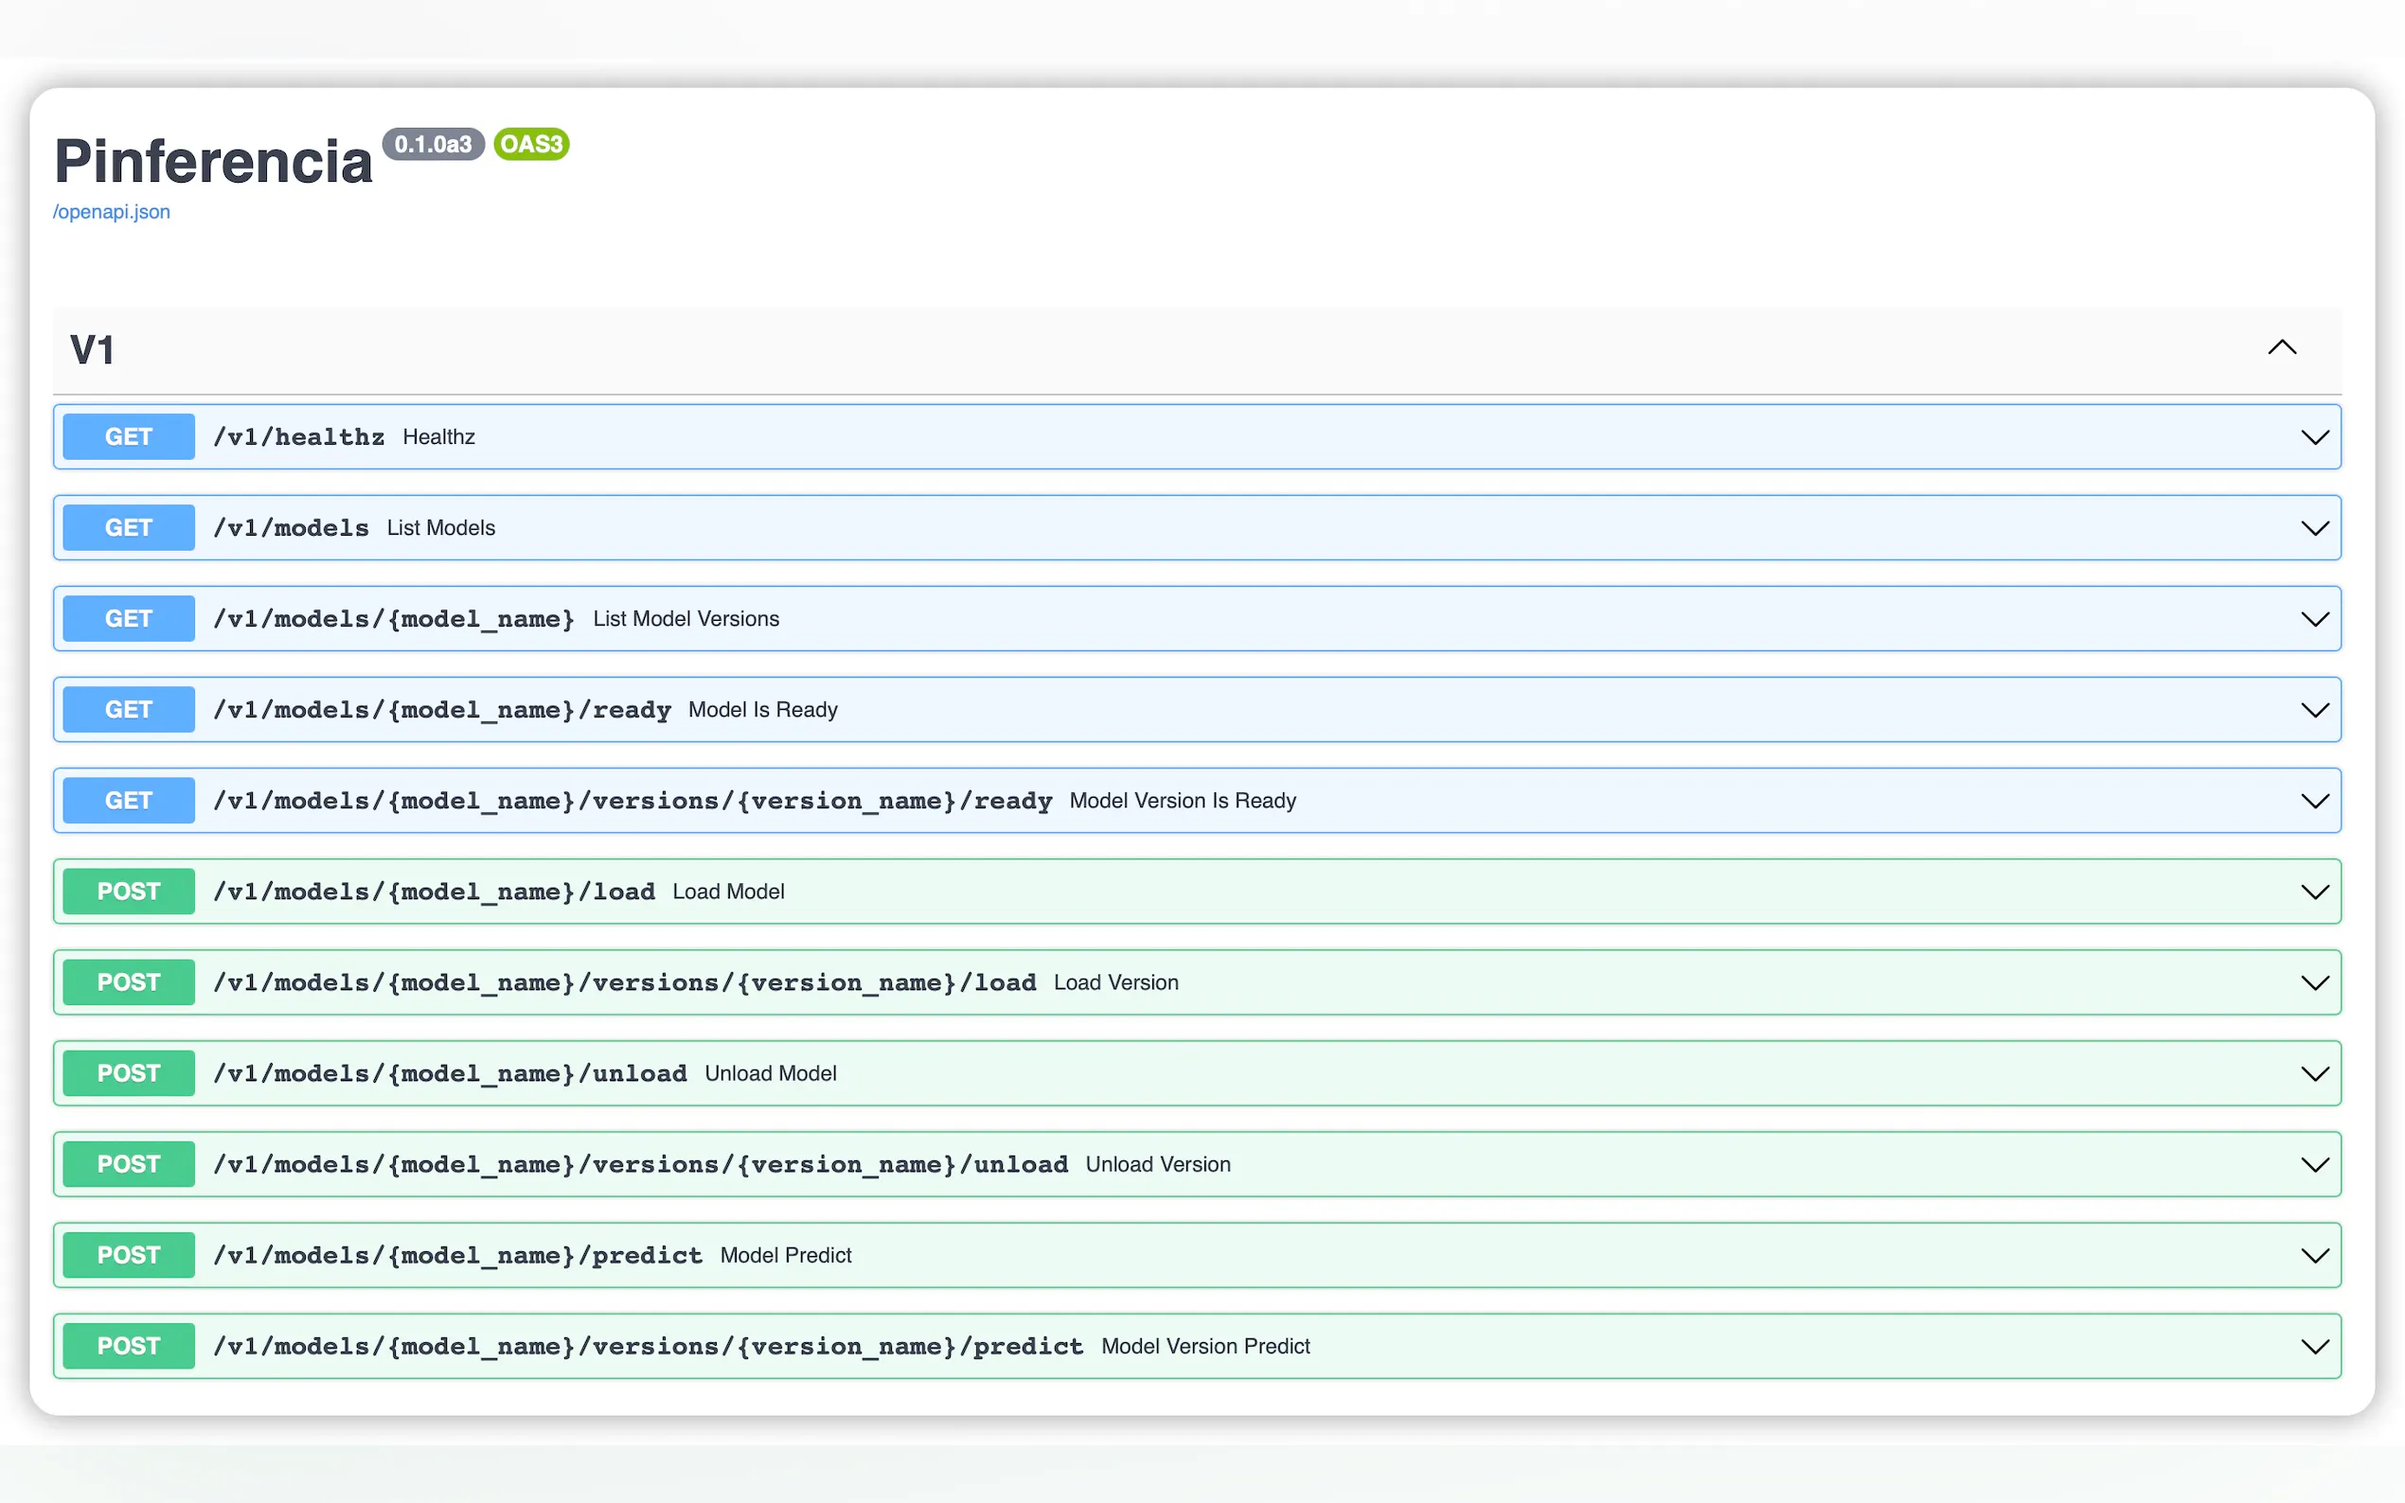Click the V1 section heading
2405x1503 pixels.
click(93, 350)
